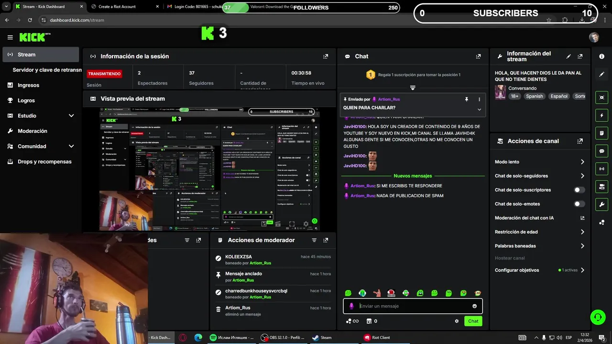Click the first green smiling emote
Image resolution: width=612 pixels, height=344 pixels.
tap(348, 293)
